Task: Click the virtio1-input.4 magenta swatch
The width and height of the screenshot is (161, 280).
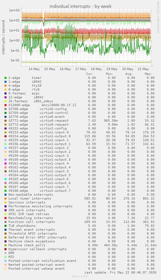Action: tap(6, 164)
